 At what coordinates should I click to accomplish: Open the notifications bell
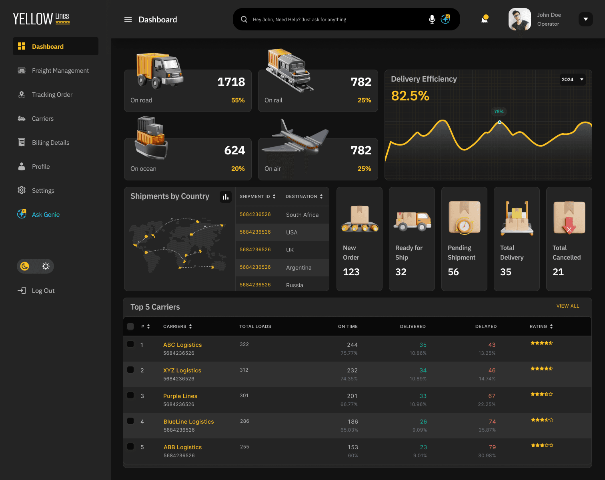485,19
